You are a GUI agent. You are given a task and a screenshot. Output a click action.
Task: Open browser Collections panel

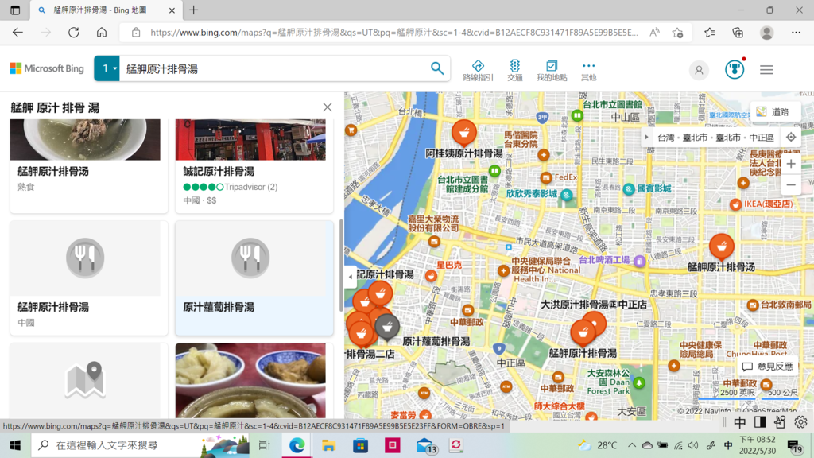tap(738, 32)
